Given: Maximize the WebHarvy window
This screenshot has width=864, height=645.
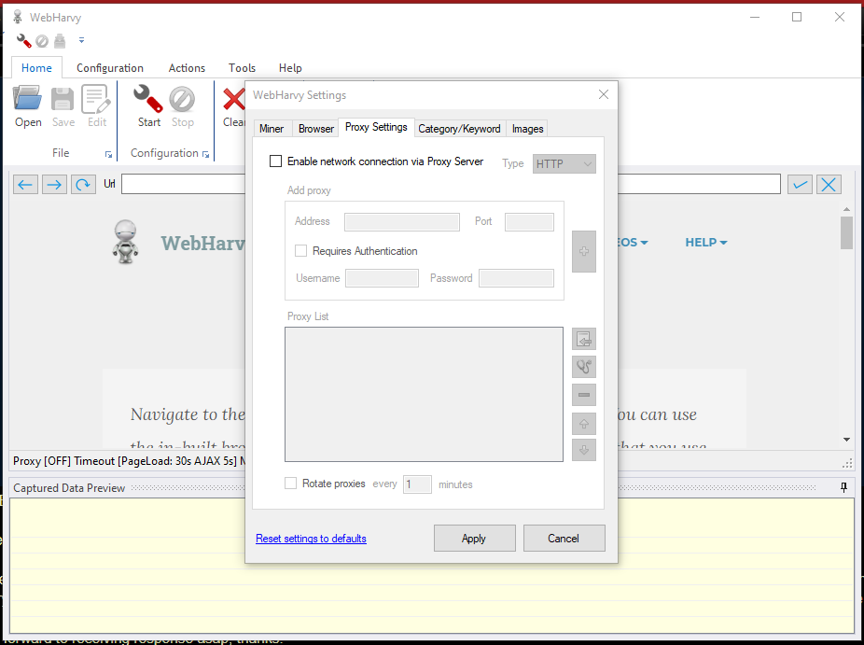Looking at the screenshot, I should tap(797, 17).
